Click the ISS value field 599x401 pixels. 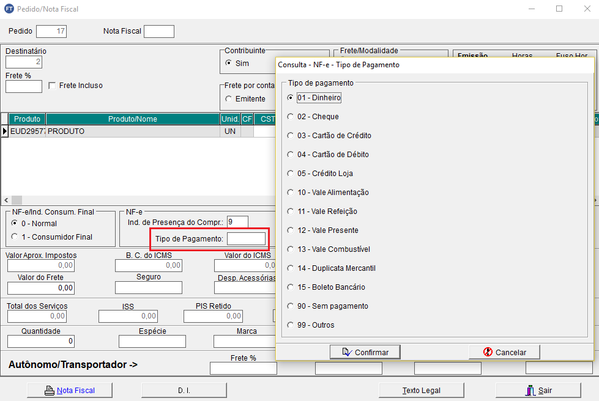(128, 316)
